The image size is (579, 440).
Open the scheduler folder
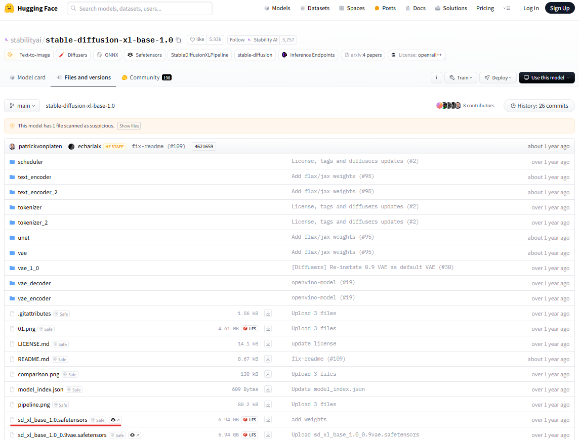tap(30, 162)
